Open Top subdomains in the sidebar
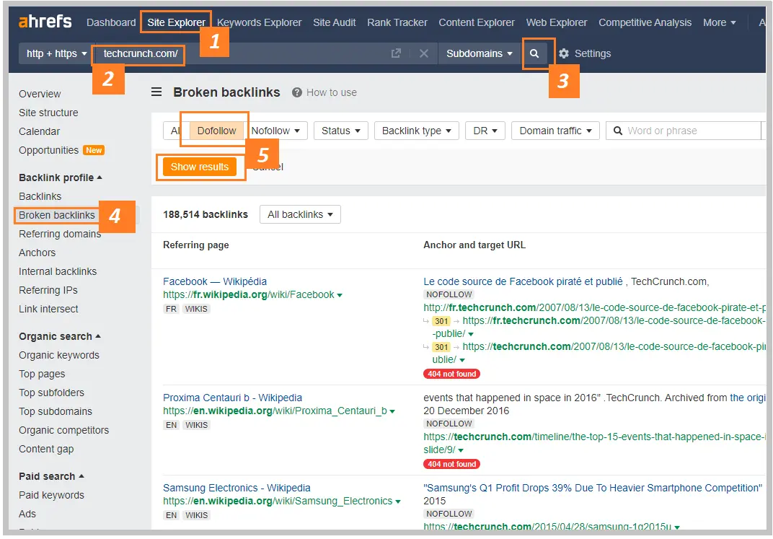Viewport: 773px width, 539px height. coord(56,411)
